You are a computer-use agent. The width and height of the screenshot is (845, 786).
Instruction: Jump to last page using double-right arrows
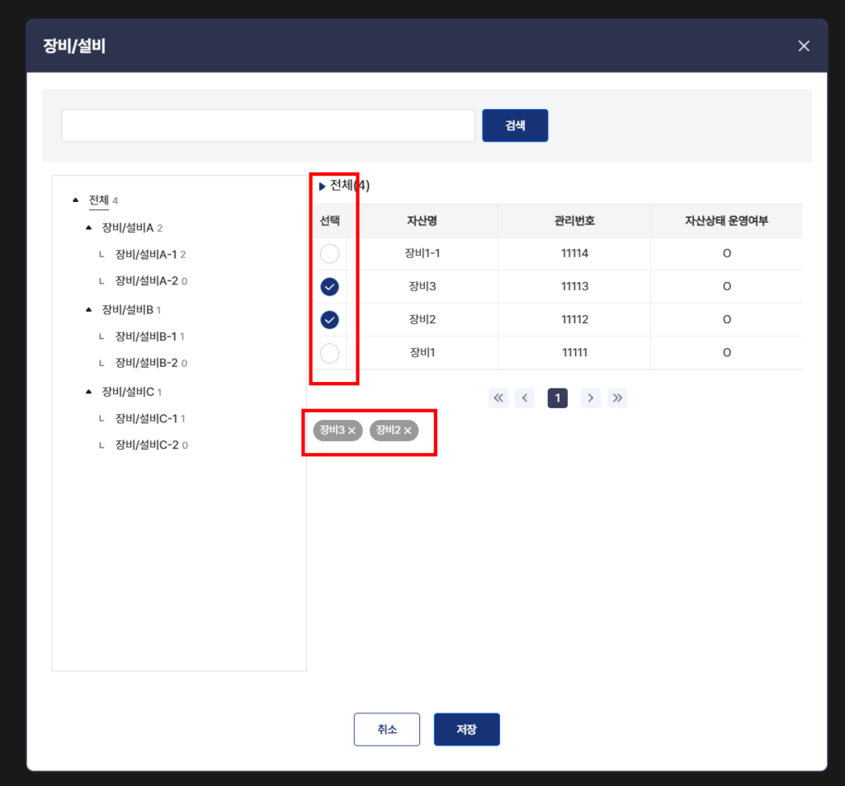point(617,398)
